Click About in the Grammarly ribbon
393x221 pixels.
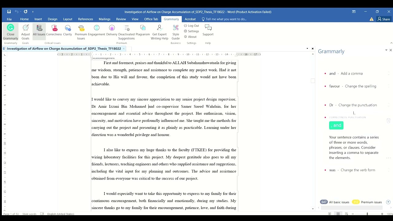(x=190, y=37)
